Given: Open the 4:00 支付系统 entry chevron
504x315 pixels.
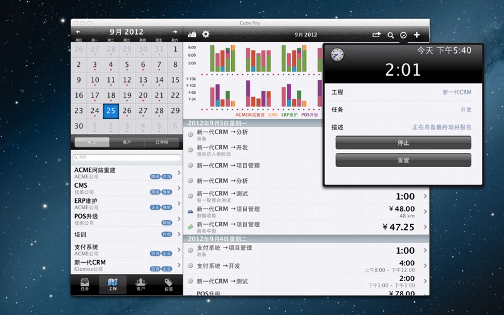Looking at the screenshot, I should 425,266.
